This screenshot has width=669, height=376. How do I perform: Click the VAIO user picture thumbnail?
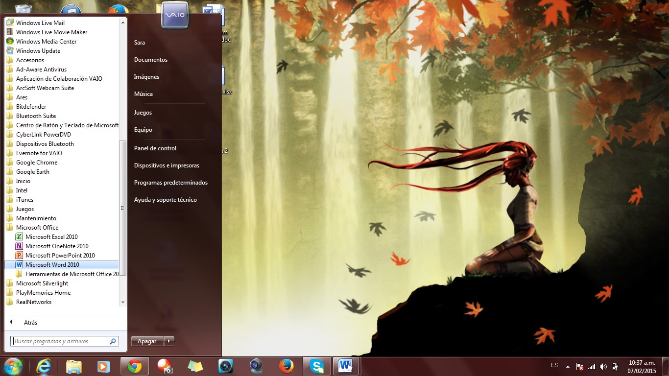[x=175, y=15]
